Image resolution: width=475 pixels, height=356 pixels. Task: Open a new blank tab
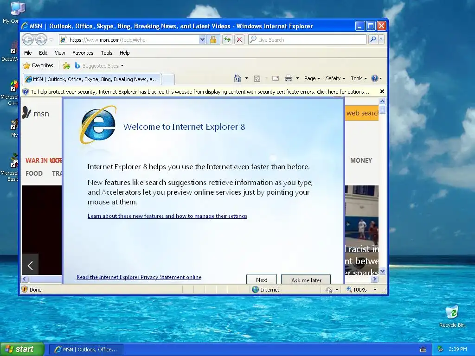pyautogui.click(x=168, y=79)
